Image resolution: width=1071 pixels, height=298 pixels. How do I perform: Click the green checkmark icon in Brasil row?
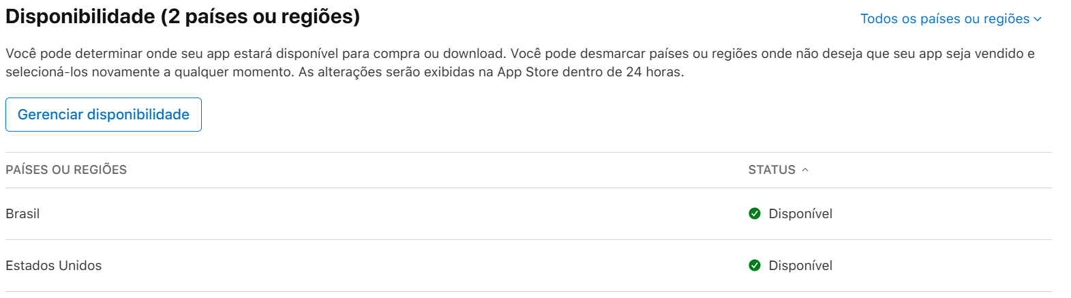click(x=755, y=213)
